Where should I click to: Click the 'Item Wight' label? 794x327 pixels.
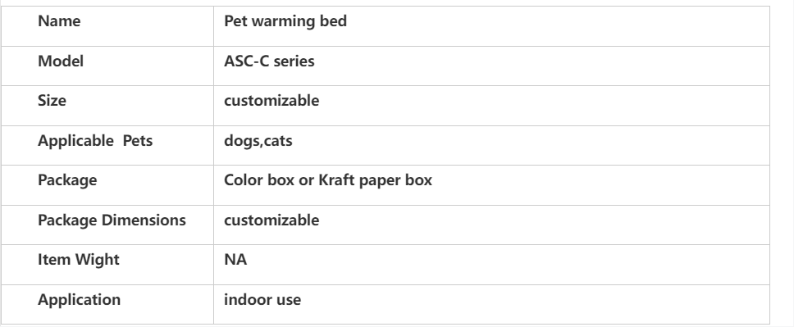[79, 260]
